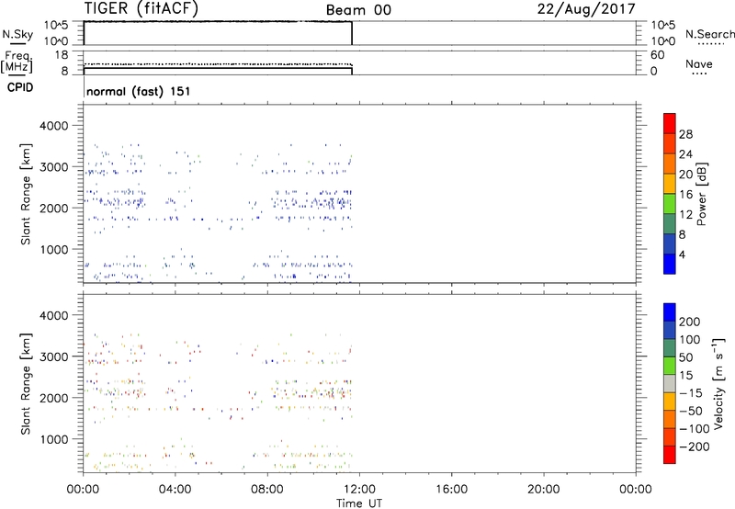Click the gray swatch on Velocity colorbar

[x=670, y=384]
